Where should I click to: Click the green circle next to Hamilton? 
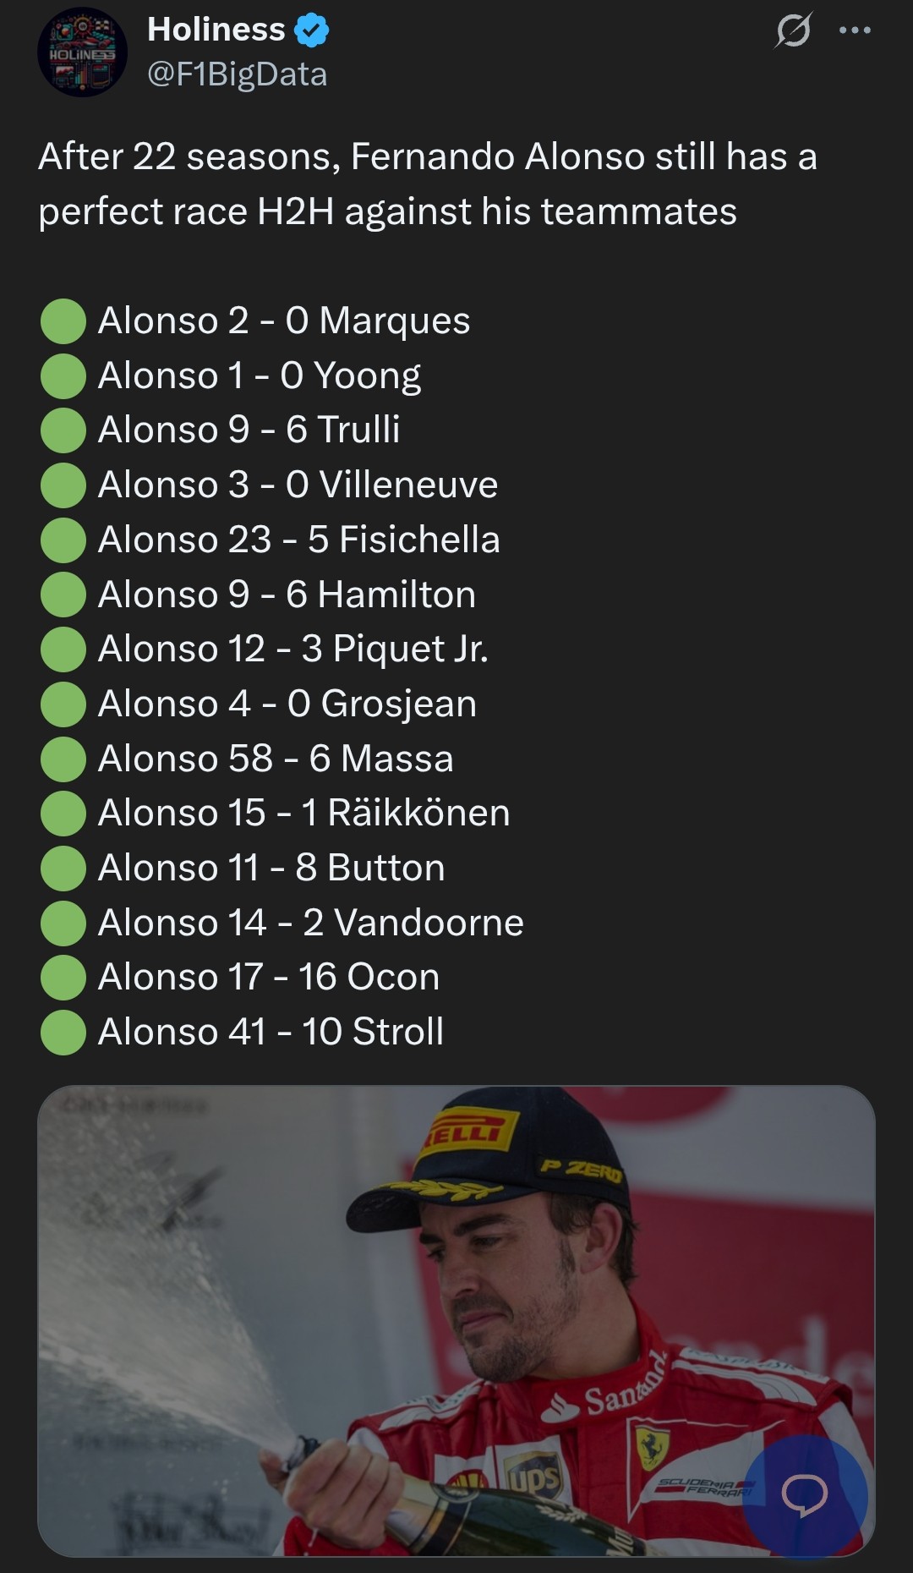63,595
